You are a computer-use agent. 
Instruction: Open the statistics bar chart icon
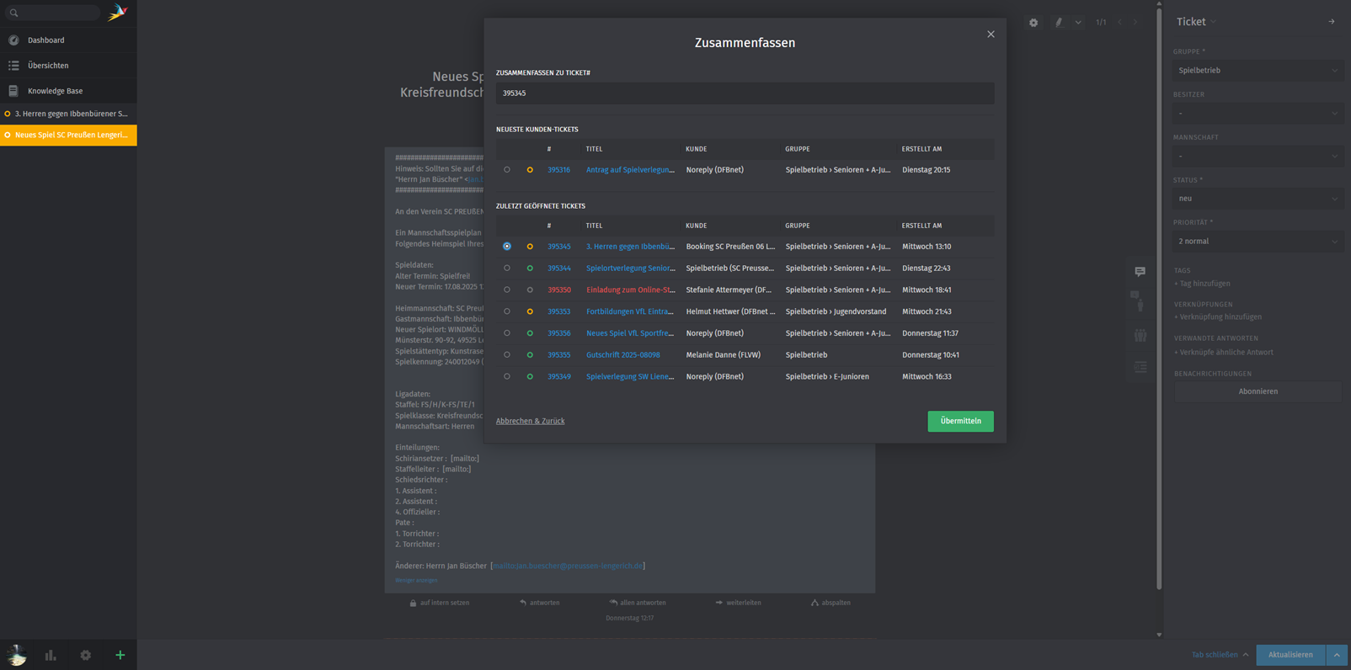point(51,655)
